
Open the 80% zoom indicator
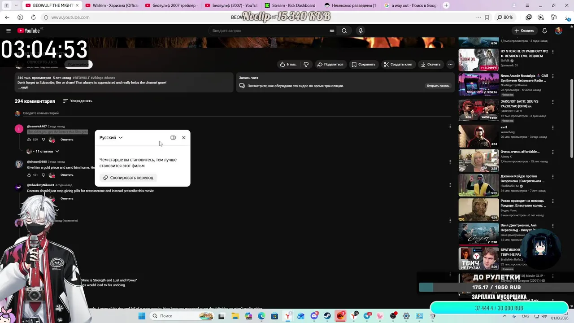pyautogui.click(x=505, y=17)
